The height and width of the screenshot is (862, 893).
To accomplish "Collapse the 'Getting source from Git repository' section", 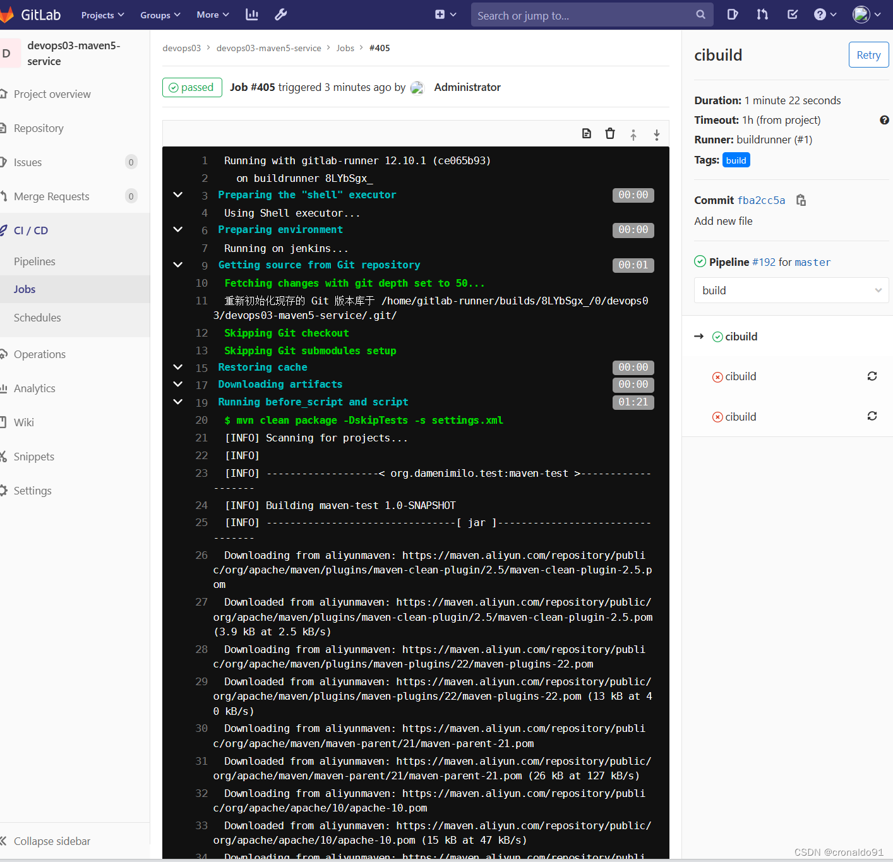I will pyautogui.click(x=177, y=265).
